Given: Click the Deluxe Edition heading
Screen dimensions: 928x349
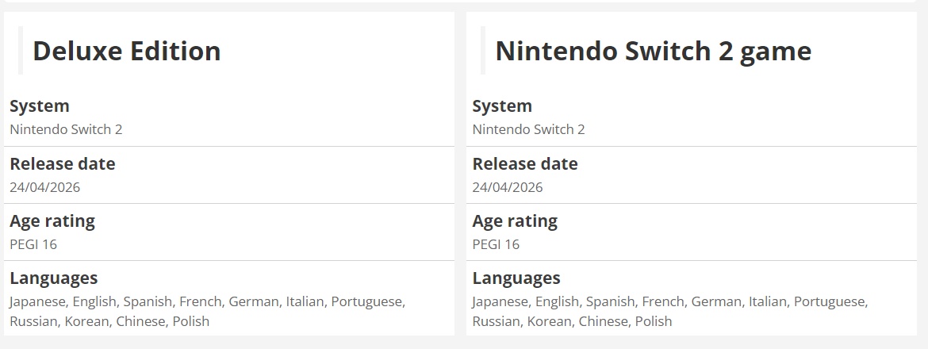Looking at the screenshot, I should point(126,52).
